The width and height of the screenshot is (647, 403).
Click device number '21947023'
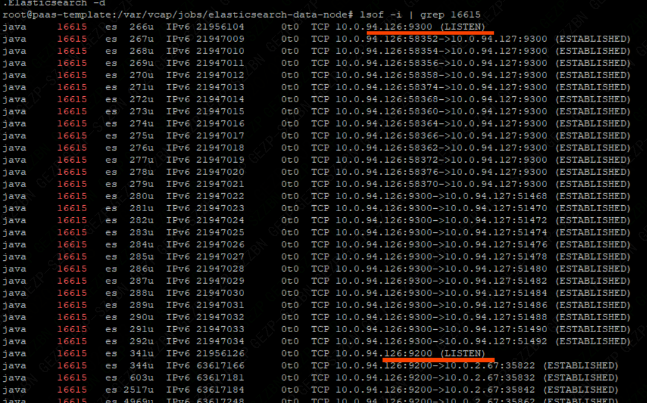(x=221, y=209)
